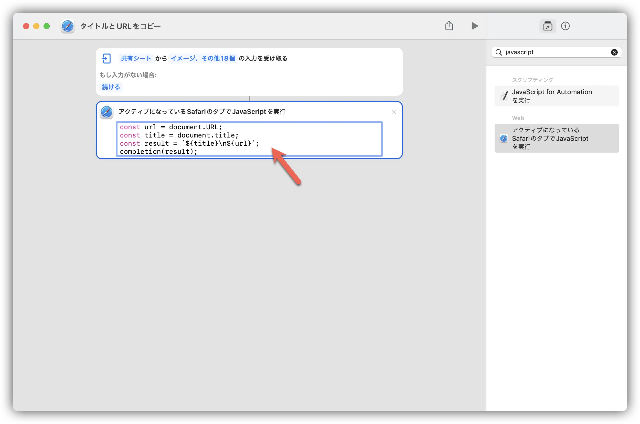Screen dimensions: 640x424
Task: Open the イメージ、その他18個 input types popup
Action: (203, 58)
